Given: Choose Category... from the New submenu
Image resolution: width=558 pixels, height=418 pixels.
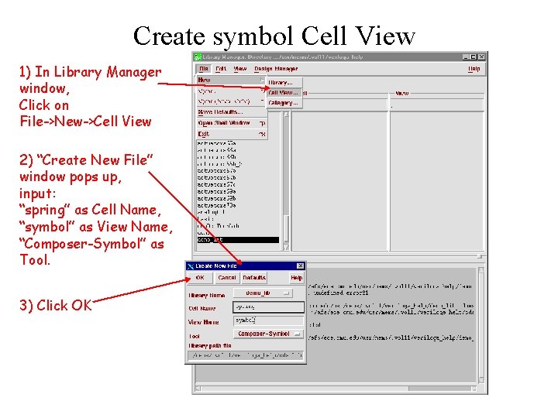Looking at the screenshot, I should pos(284,103).
